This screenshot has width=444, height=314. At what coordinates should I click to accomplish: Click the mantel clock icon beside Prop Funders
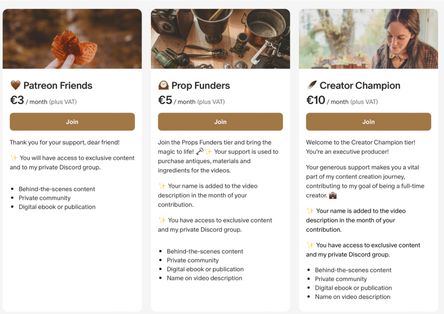pyautogui.click(x=163, y=85)
